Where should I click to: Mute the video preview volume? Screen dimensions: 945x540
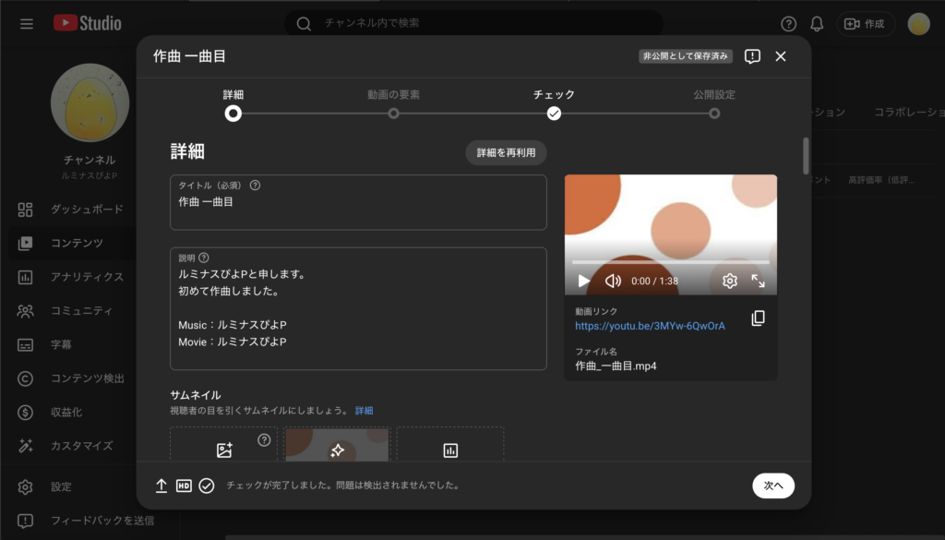pyautogui.click(x=613, y=281)
